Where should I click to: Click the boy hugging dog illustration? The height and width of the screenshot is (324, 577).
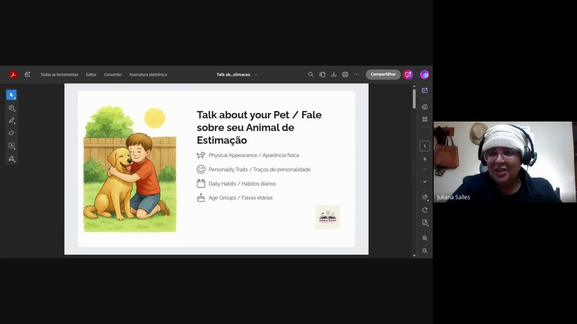(130, 169)
